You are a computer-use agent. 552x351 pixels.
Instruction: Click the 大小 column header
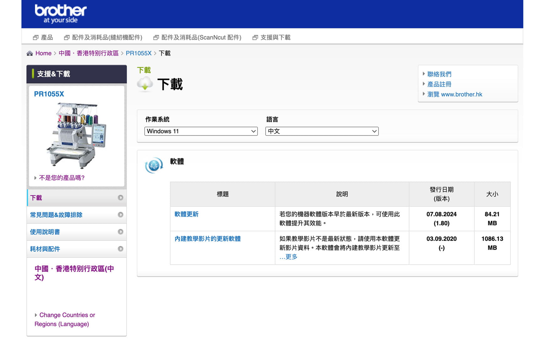[x=492, y=194]
